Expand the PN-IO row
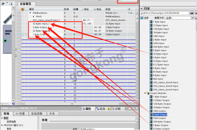Image resolution: width=197 pixels, height=130 pixels. point(33,17)
